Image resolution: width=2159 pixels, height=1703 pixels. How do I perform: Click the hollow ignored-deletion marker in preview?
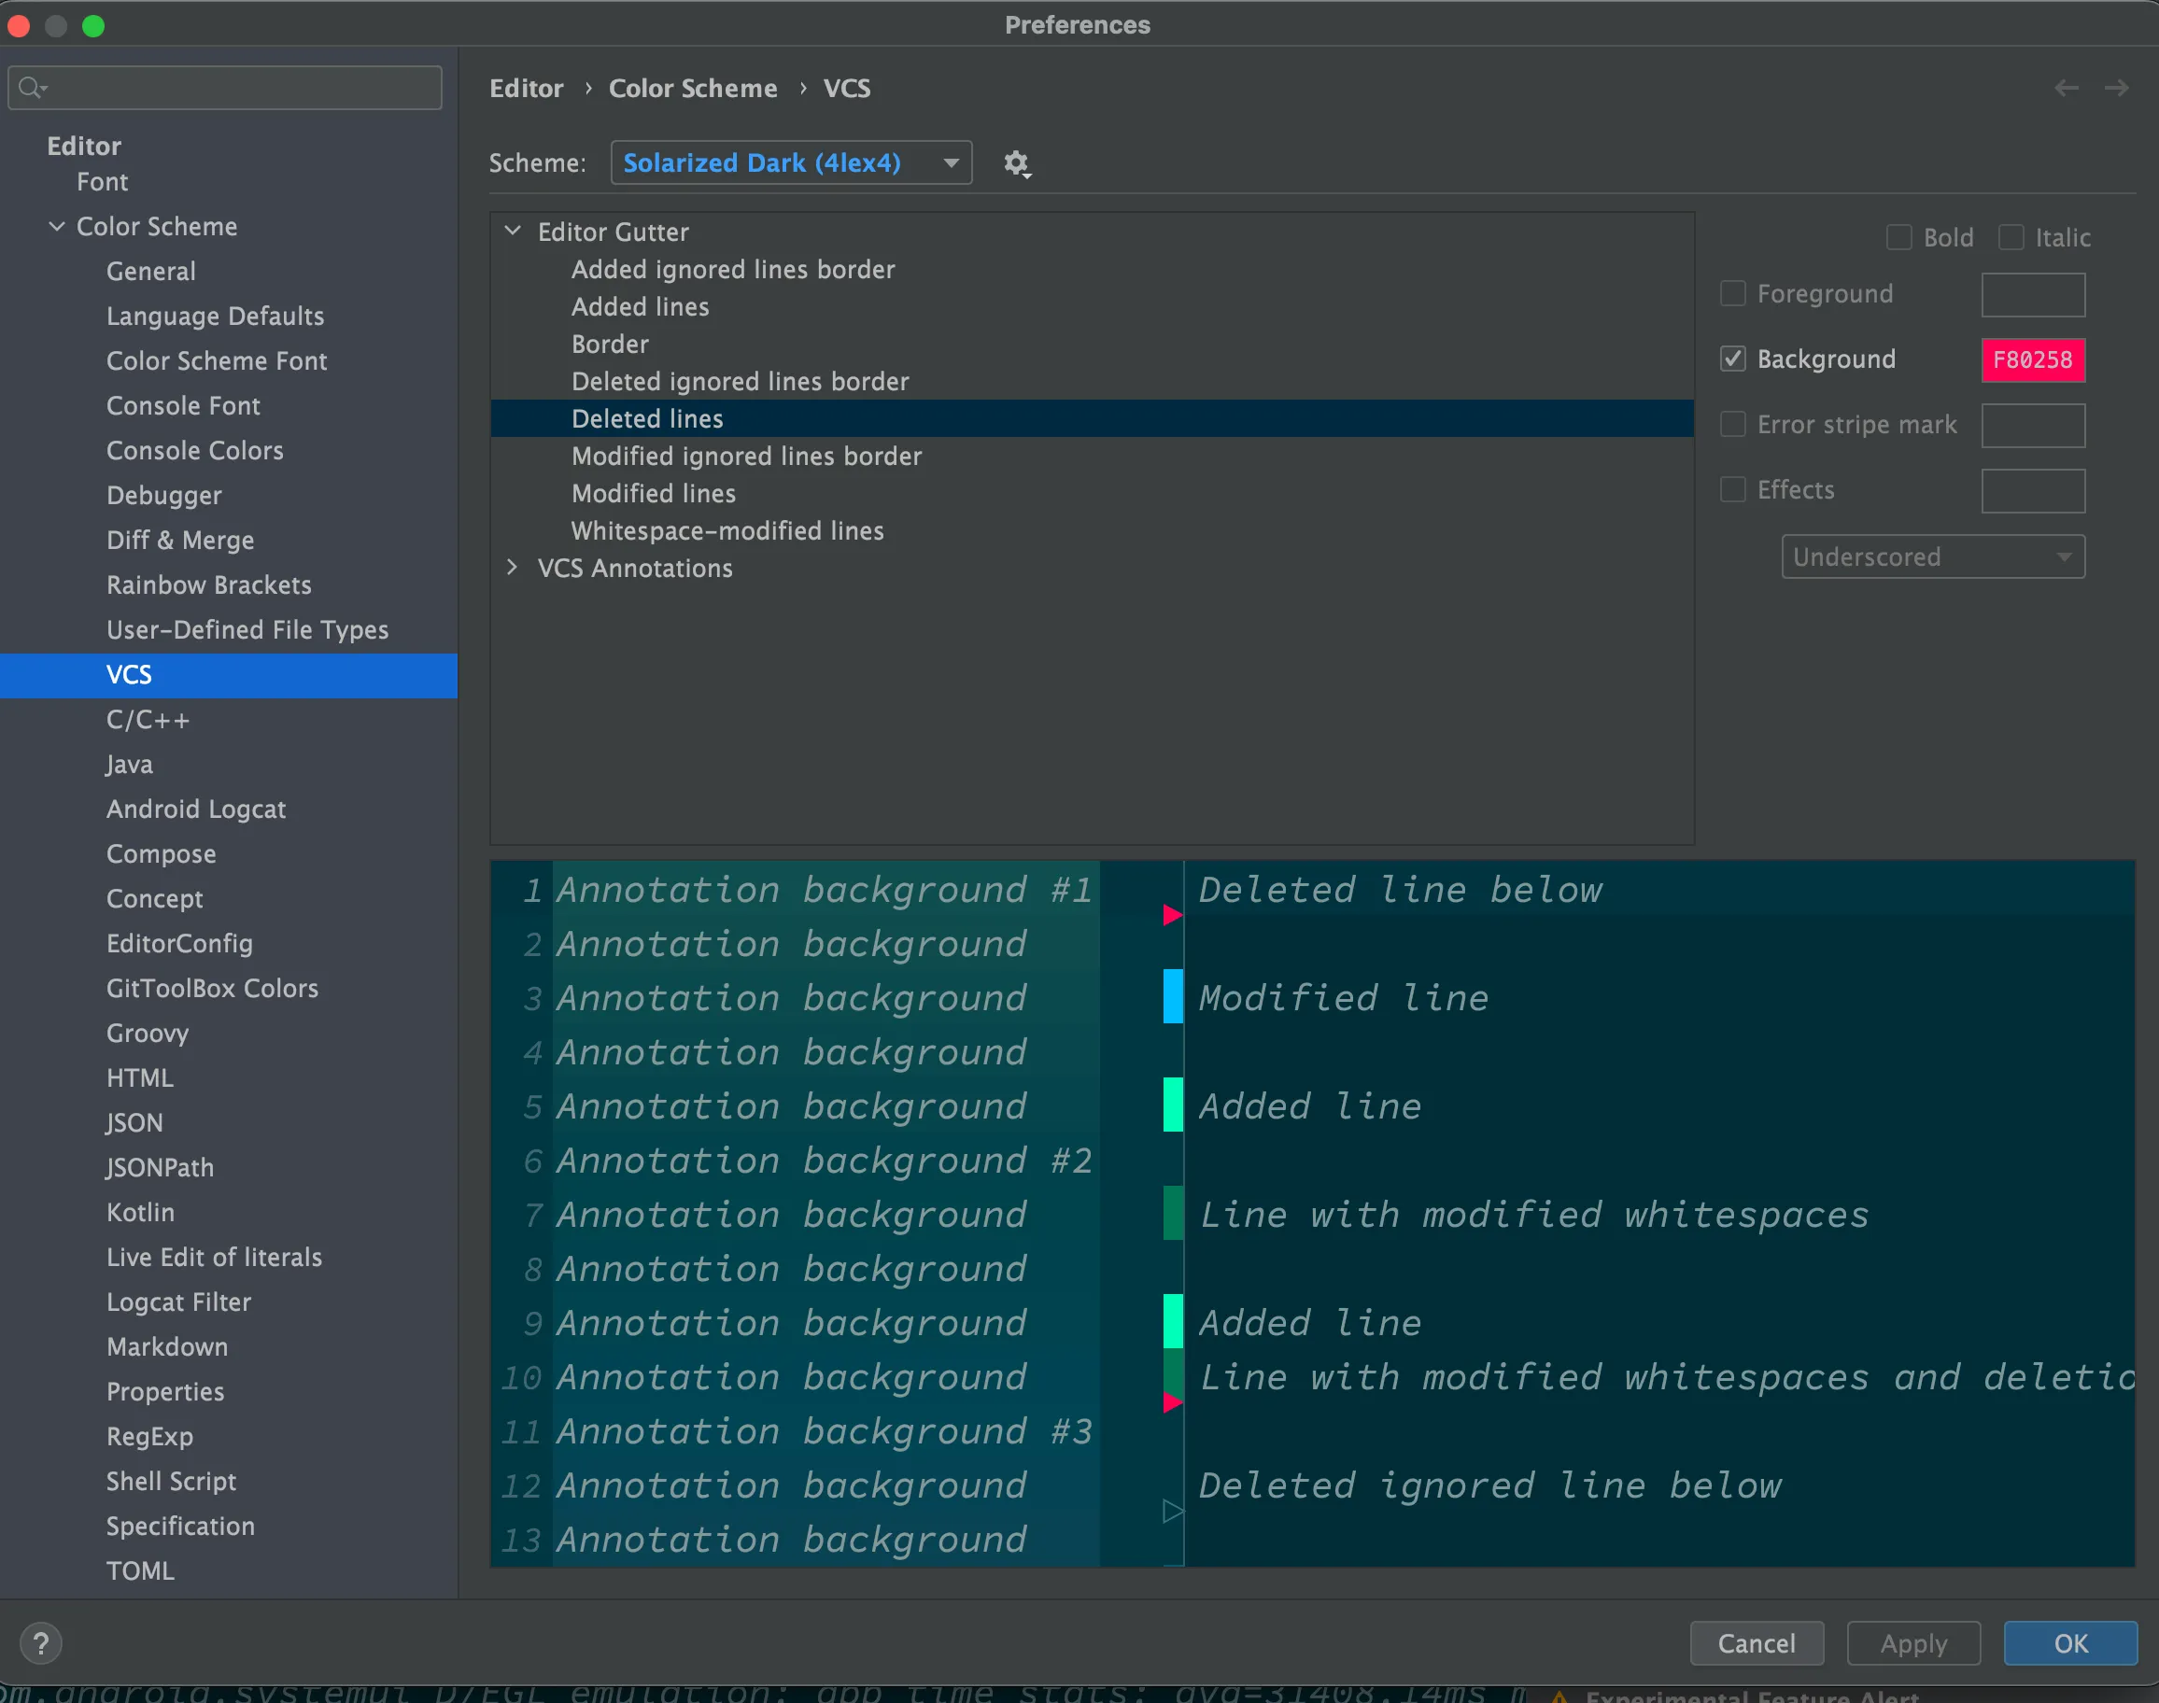[1173, 1512]
